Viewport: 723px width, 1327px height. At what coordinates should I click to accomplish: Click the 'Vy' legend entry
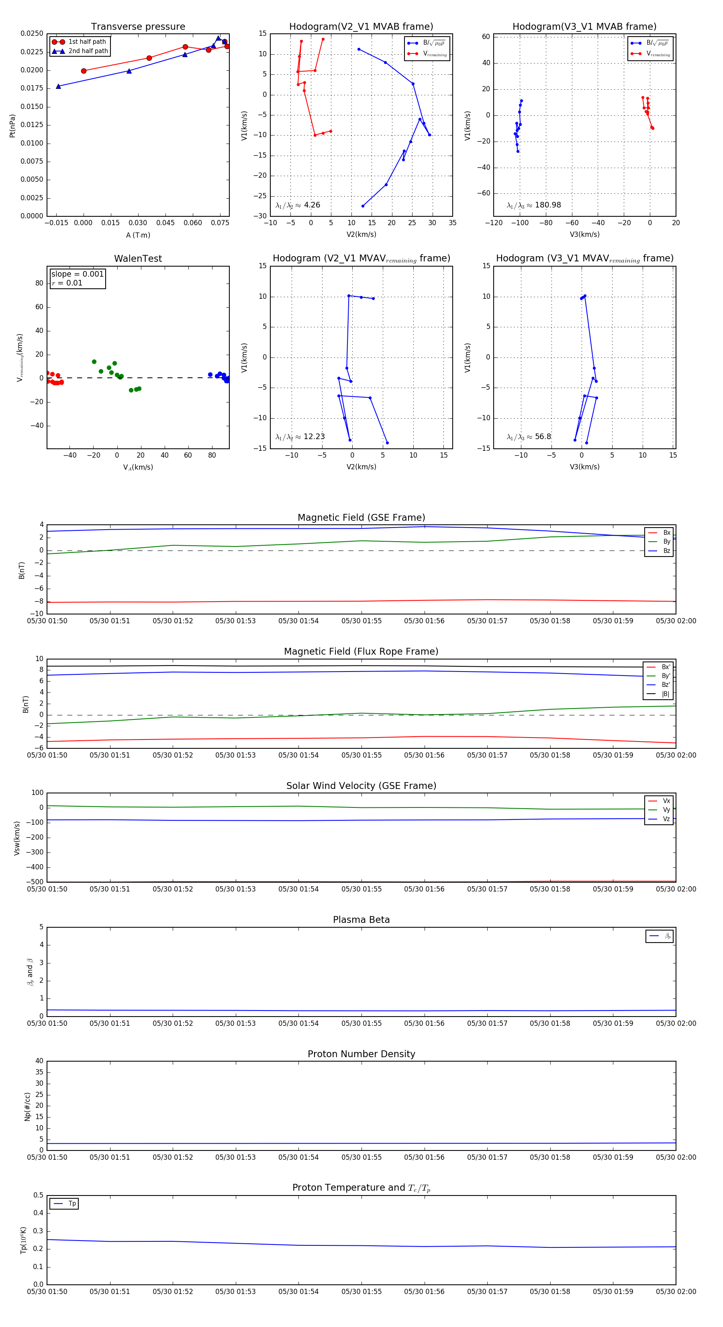[659, 810]
